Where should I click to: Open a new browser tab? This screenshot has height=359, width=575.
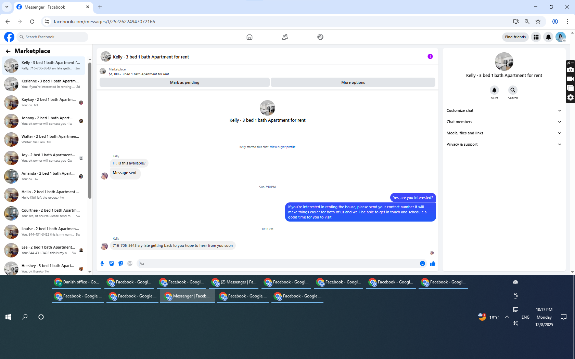point(100,7)
